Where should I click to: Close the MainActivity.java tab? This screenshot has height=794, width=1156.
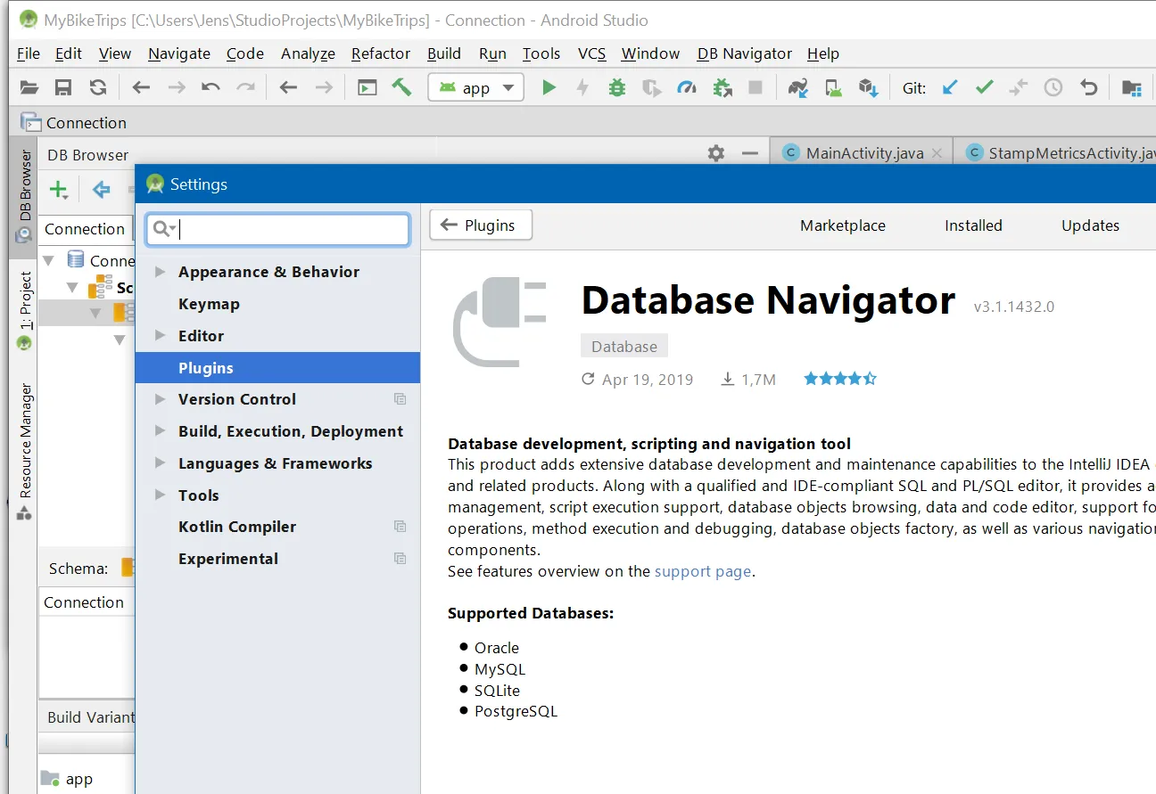[x=937, y=153]
